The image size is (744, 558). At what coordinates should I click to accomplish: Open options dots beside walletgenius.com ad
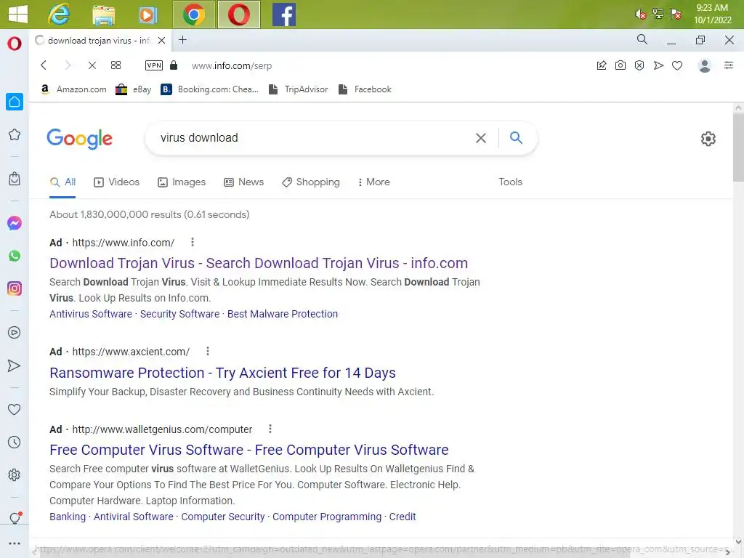pyautogui.click(x=270, y=429)
